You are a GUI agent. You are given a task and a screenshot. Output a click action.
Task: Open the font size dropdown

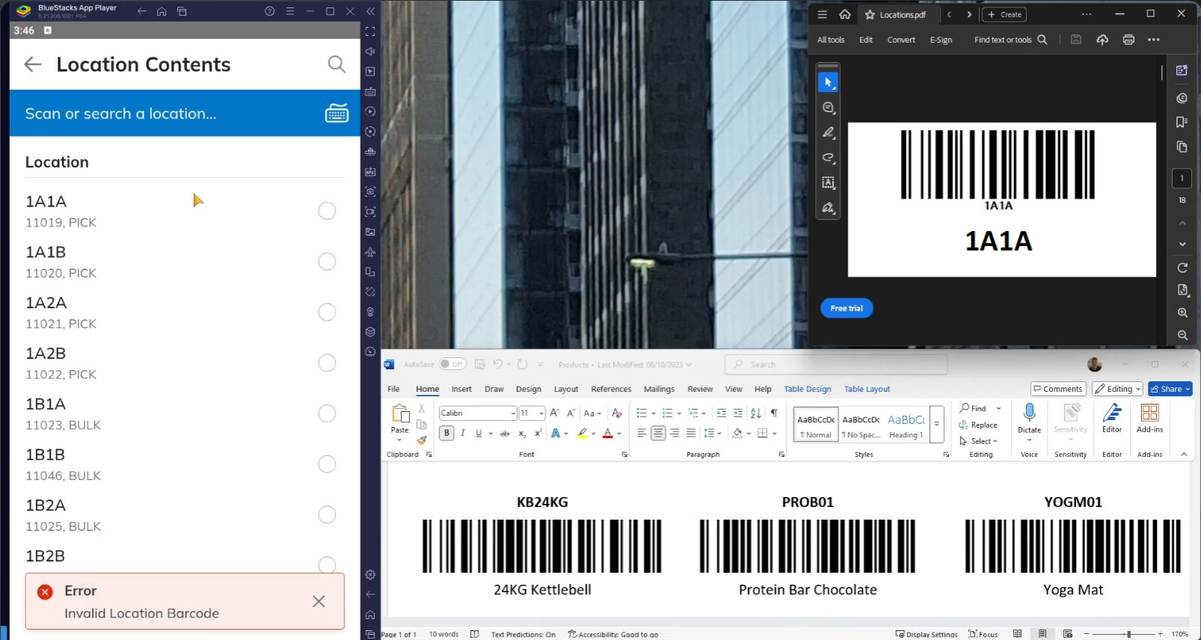click(541, 413)
